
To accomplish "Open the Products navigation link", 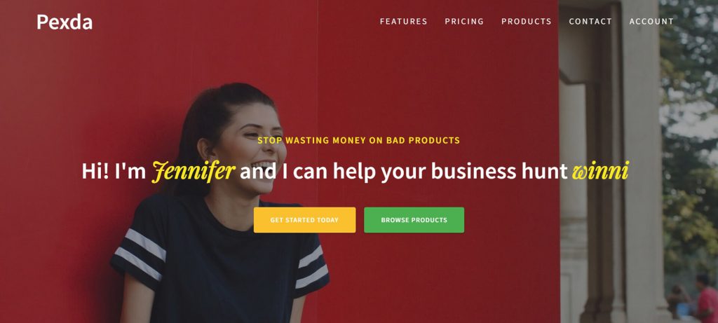I will (x=526, y=22).
